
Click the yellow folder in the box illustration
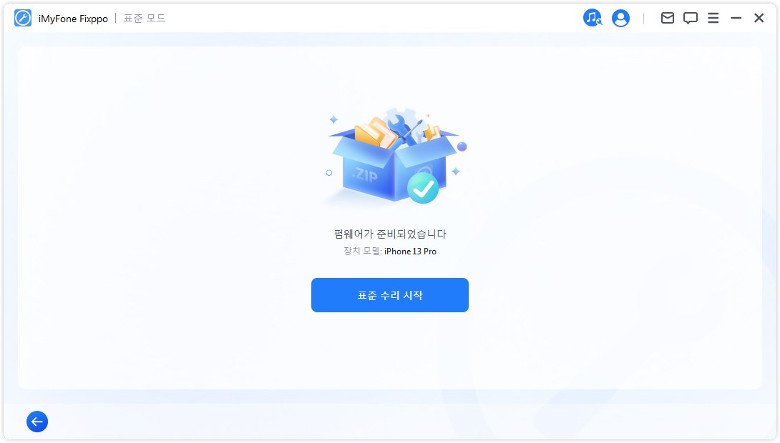376,133
